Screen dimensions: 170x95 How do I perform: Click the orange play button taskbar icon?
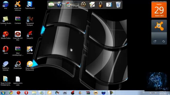pyautogui.click(x=49, y=93)
